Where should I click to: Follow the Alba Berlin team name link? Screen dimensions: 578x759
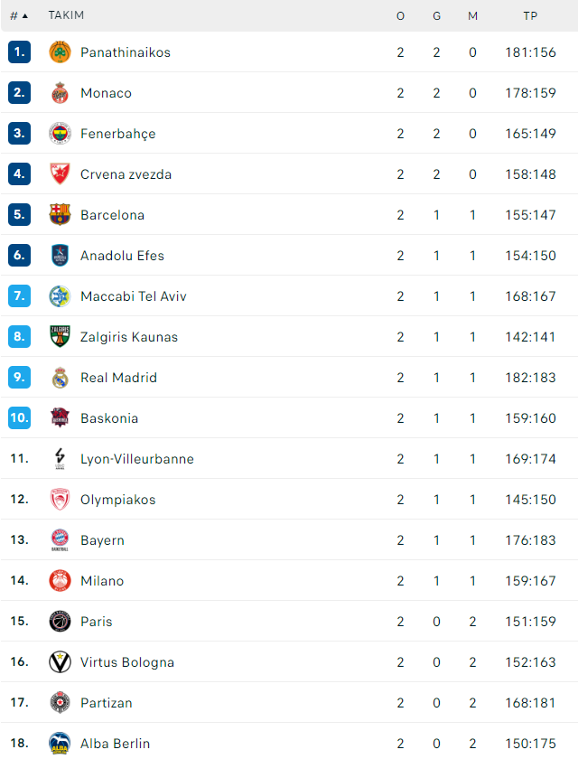click(x=115, y=744)
